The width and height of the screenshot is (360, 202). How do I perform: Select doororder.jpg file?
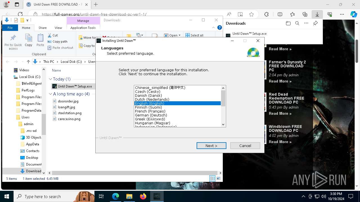point(68,101)
